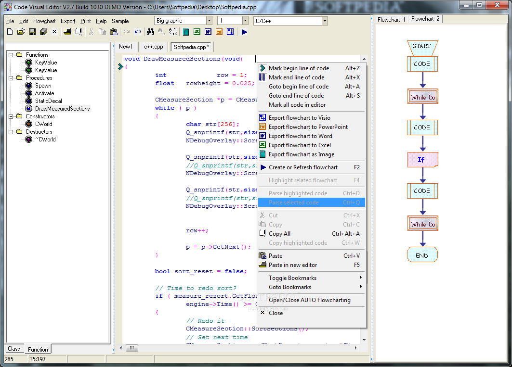Select Create or Refresh flowchart
This screenshot has width=512, height=367.
(x=312, y=167)
